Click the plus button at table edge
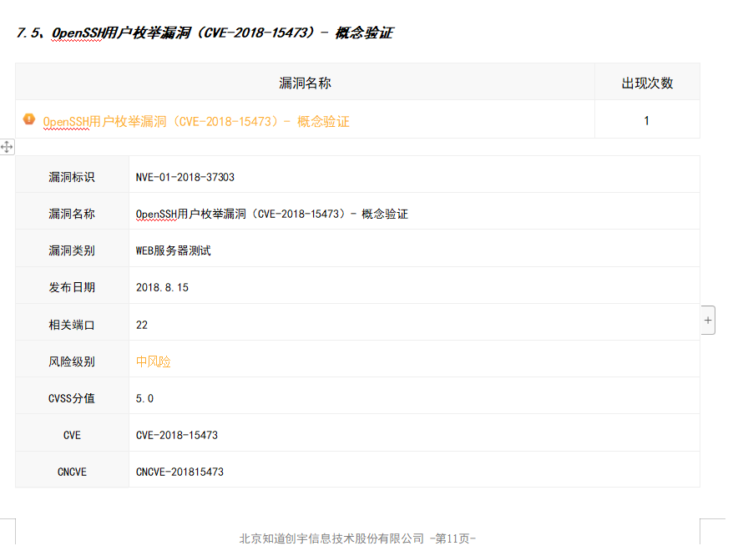This screenshot has height=556, width=743. (x=707, y=321)
